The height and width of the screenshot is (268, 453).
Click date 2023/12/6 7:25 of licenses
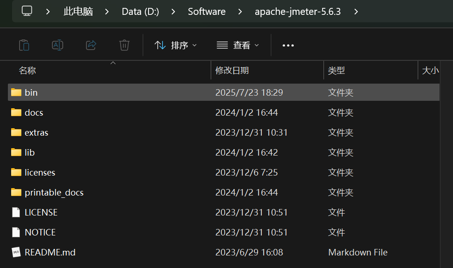(246, 172)
